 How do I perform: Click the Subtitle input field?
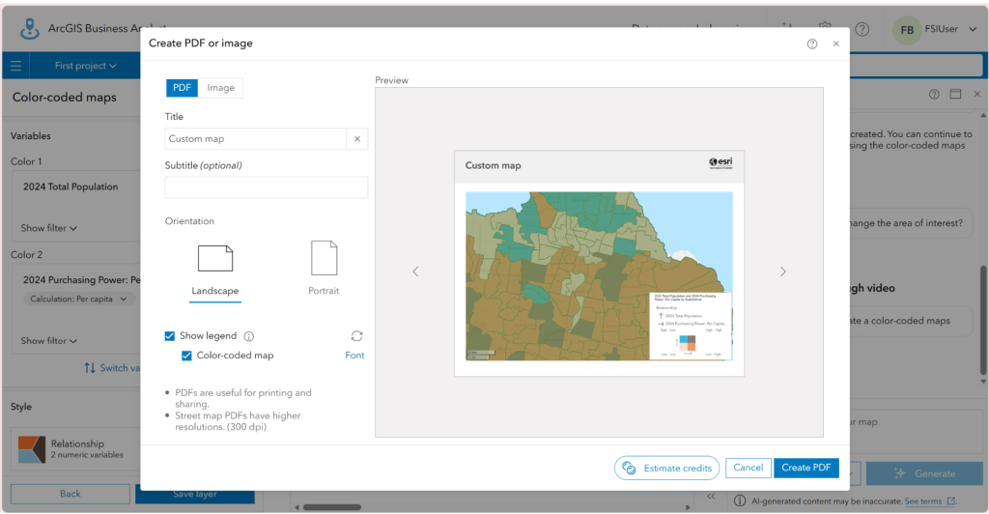point(267,187)
